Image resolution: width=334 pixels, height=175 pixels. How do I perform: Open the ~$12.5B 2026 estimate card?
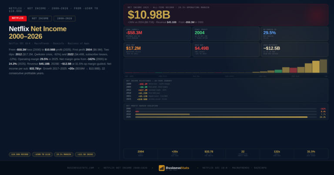[294, 50]
